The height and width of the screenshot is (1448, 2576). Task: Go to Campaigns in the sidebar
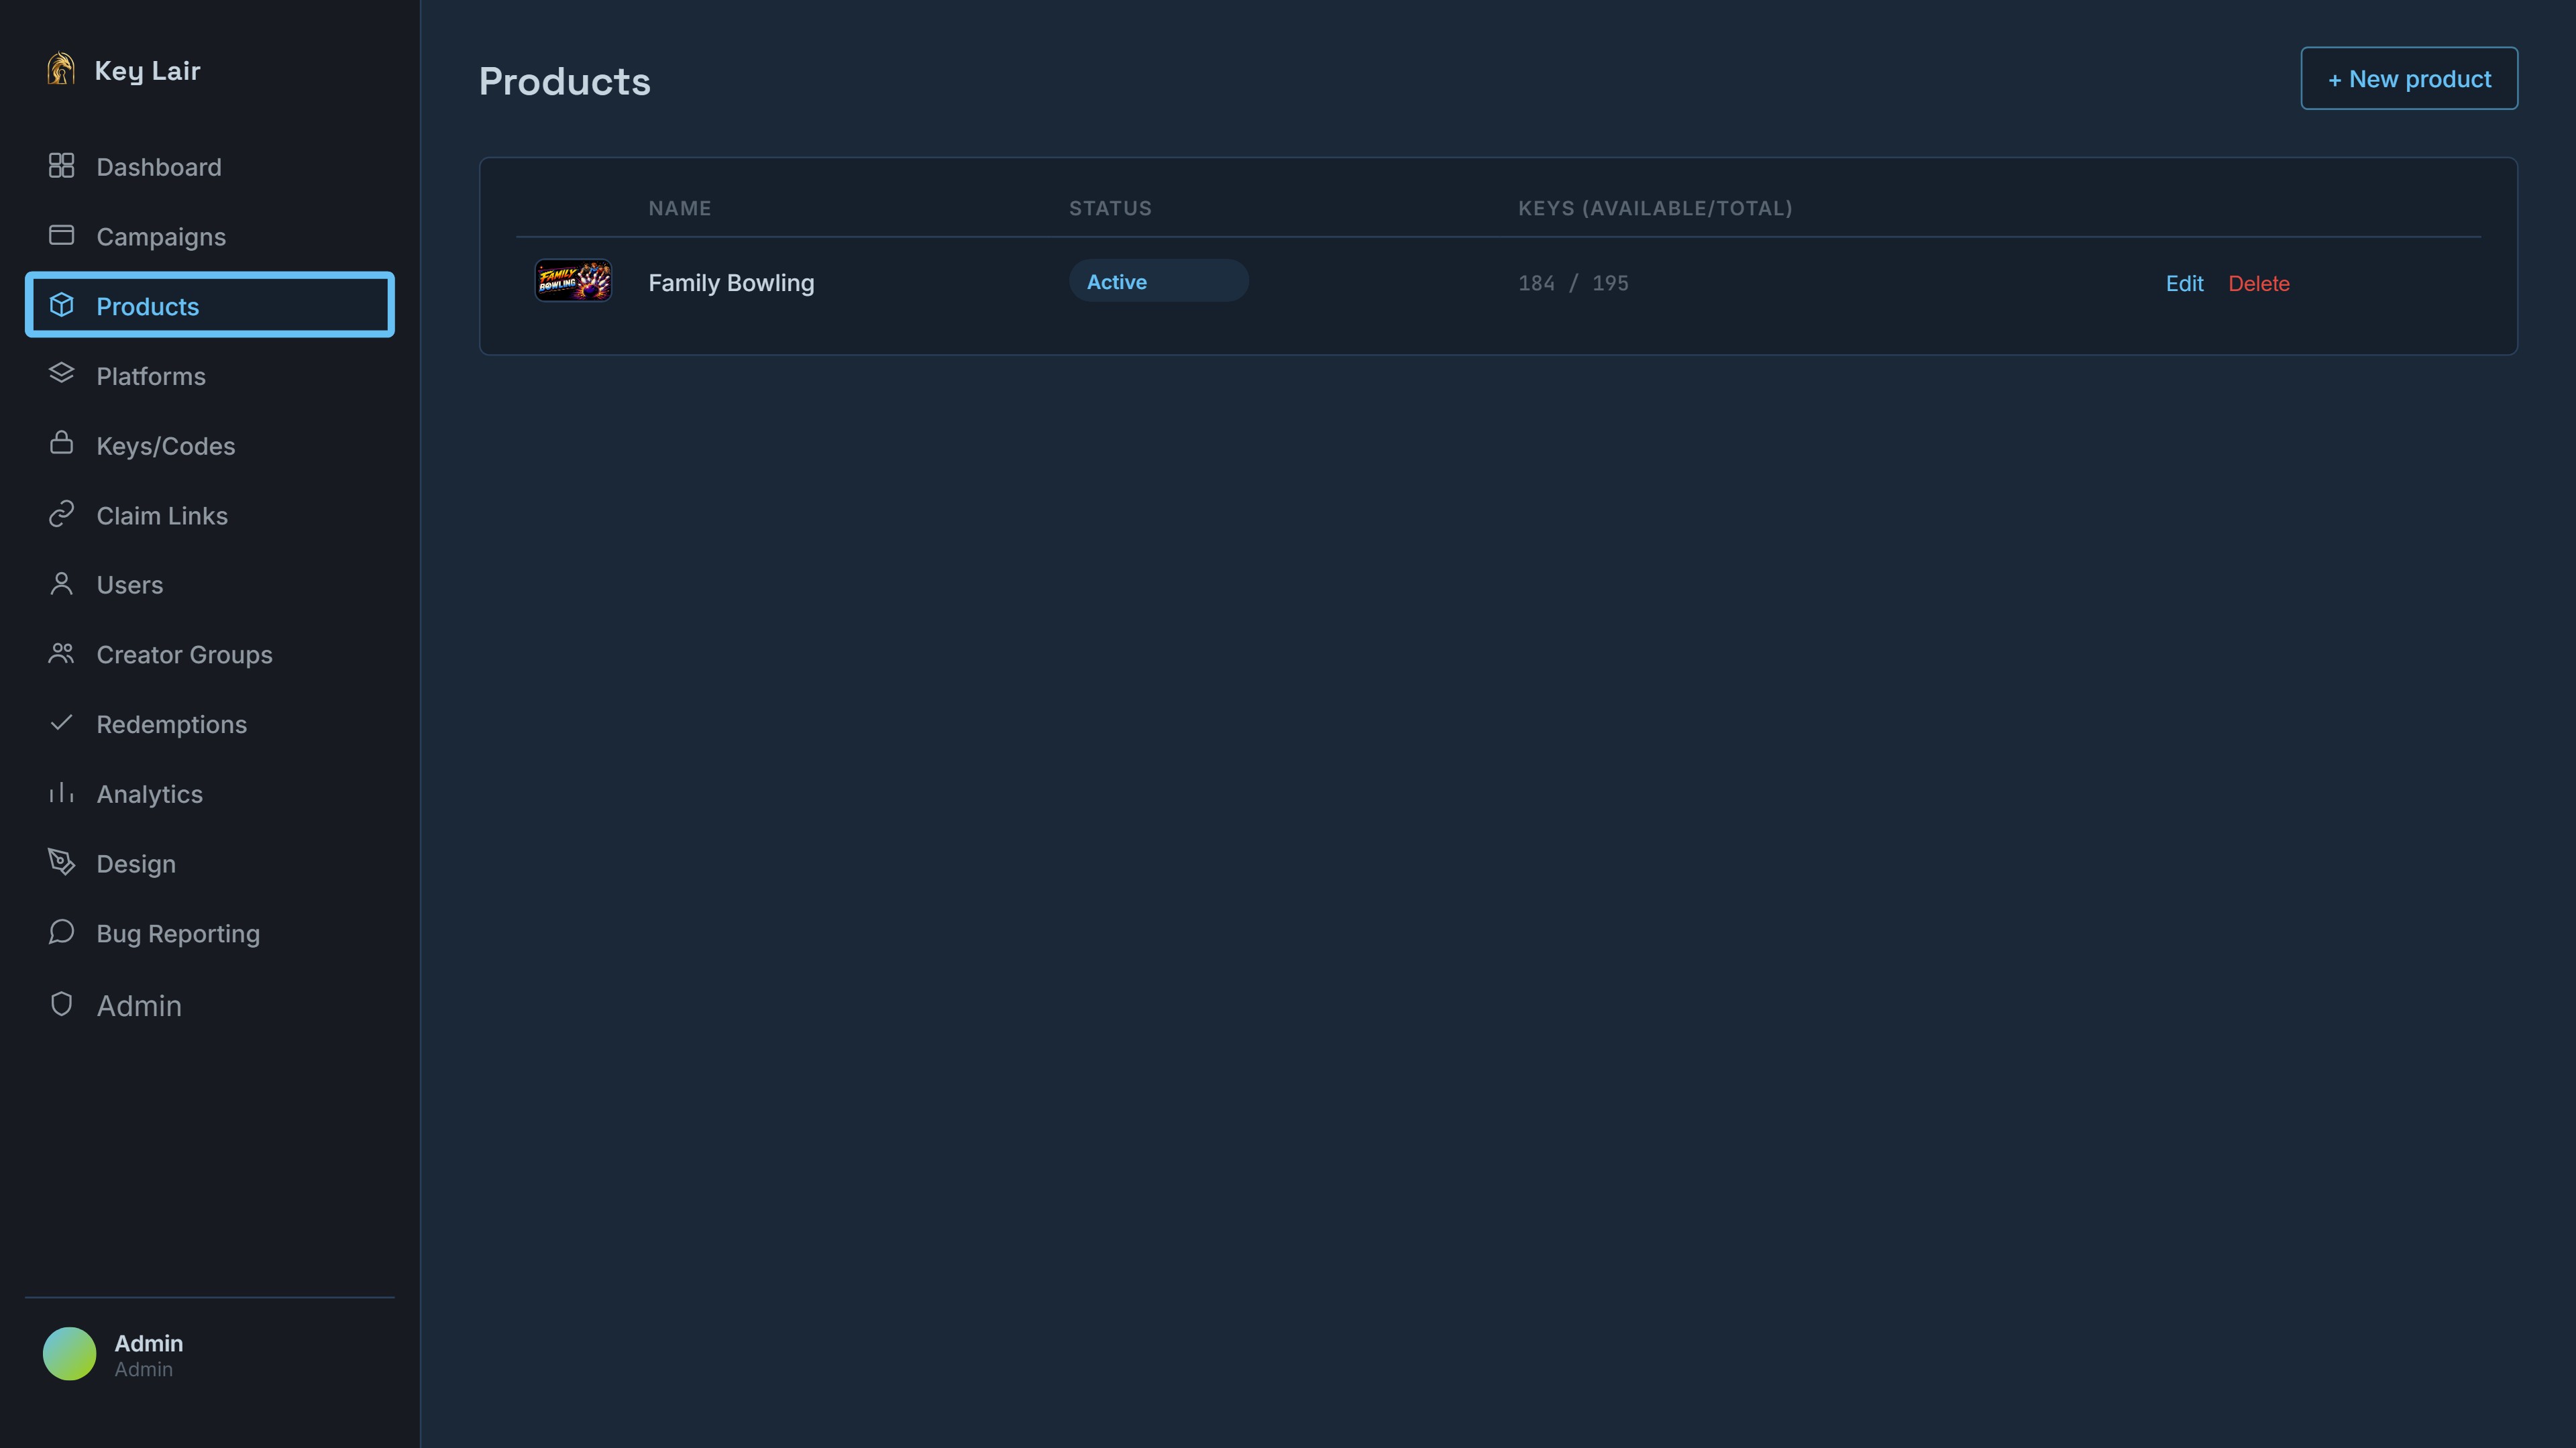[x=161, y=237]
